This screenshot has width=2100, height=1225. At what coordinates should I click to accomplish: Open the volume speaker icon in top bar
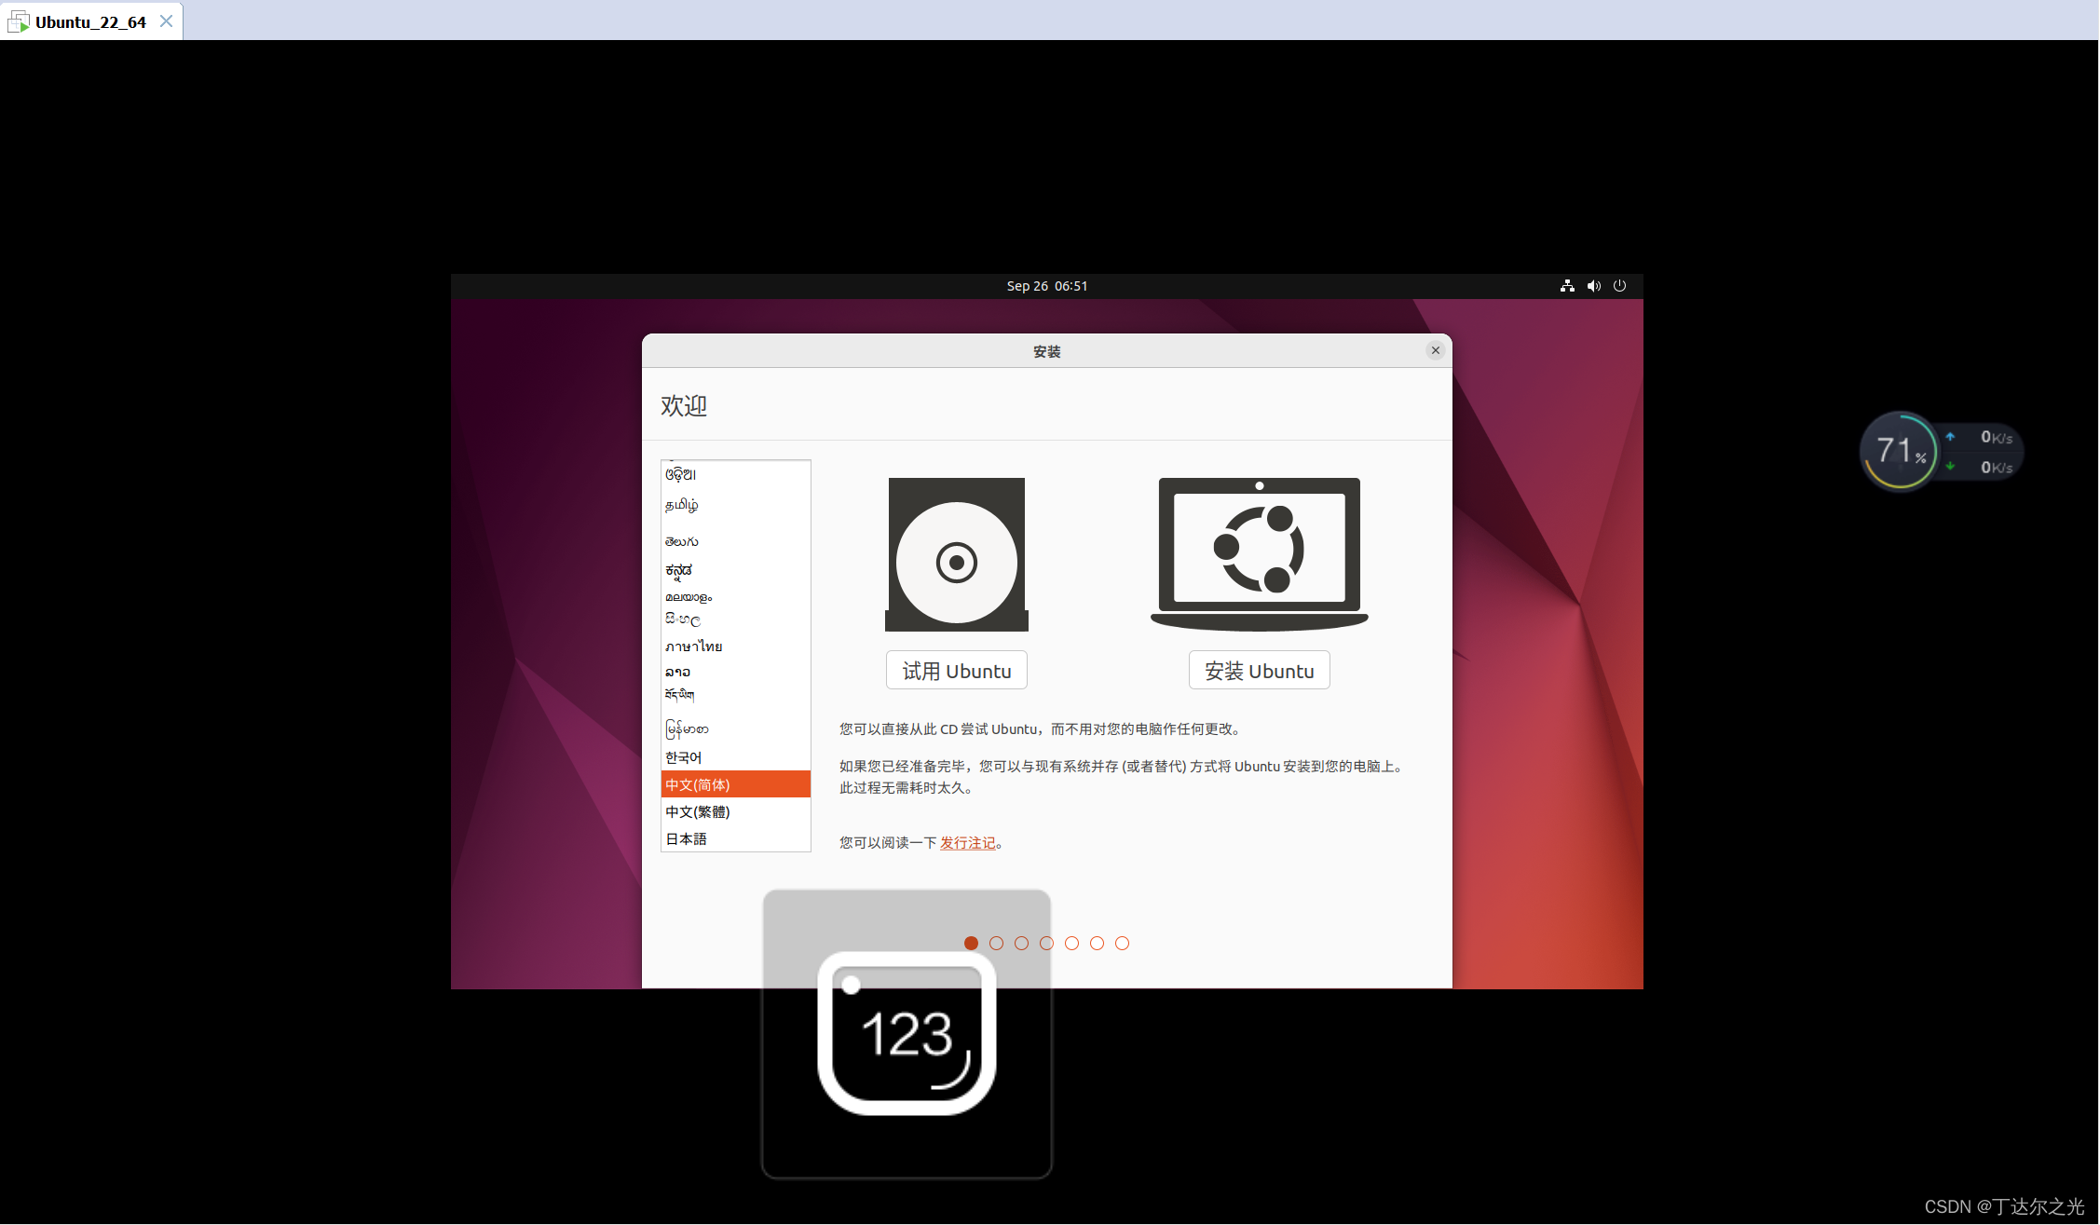tap(1593, 286)
